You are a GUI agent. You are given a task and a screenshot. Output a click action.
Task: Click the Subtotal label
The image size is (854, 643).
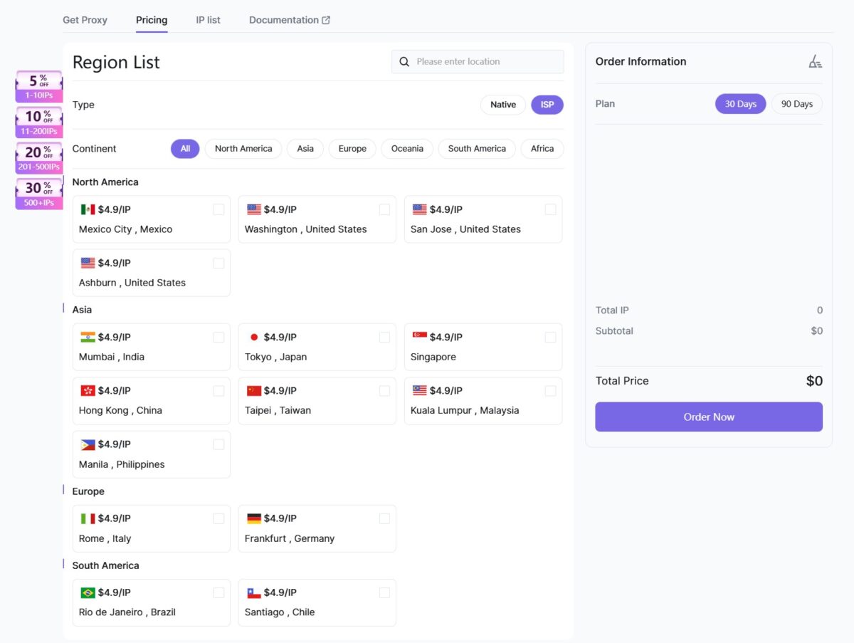614,331
